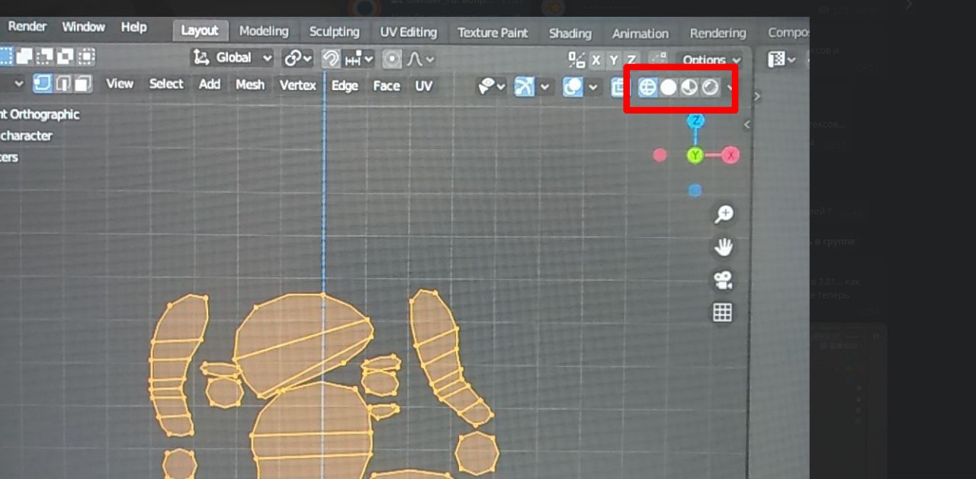Open the pivot point dropdown
976x479 pixels.
coord(297,58)
